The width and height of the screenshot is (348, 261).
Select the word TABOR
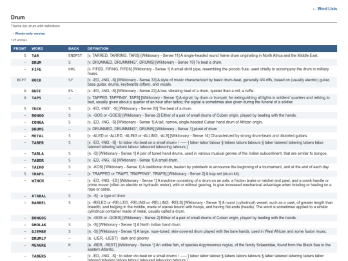pos(38,160)
